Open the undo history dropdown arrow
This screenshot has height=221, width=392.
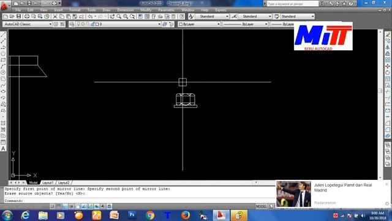[x=95, y=17]
